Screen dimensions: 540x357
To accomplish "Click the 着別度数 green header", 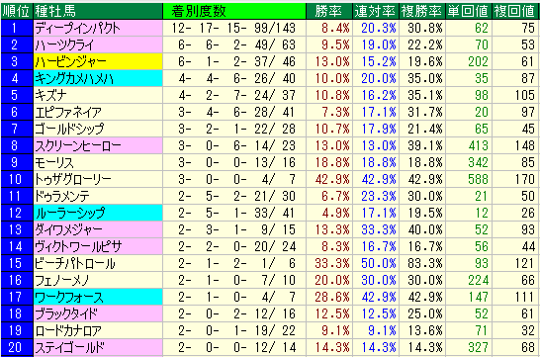I will click(x=234, y=11).
